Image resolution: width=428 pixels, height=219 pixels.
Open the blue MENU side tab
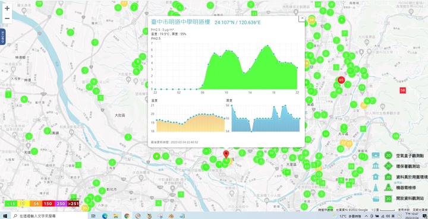pyautogui.click(x=2, y=37)
